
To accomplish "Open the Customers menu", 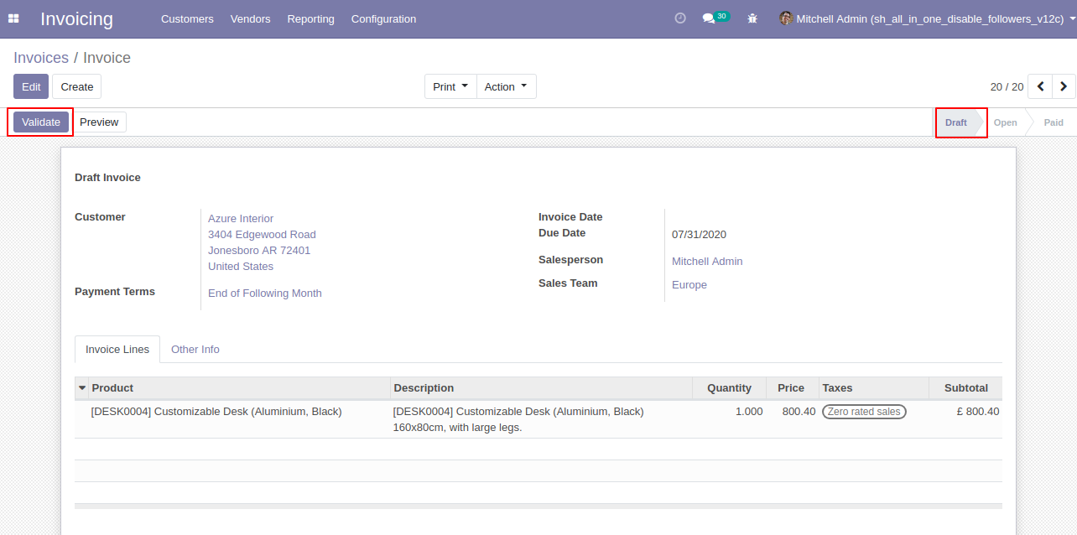I will (x=187, y=18).
